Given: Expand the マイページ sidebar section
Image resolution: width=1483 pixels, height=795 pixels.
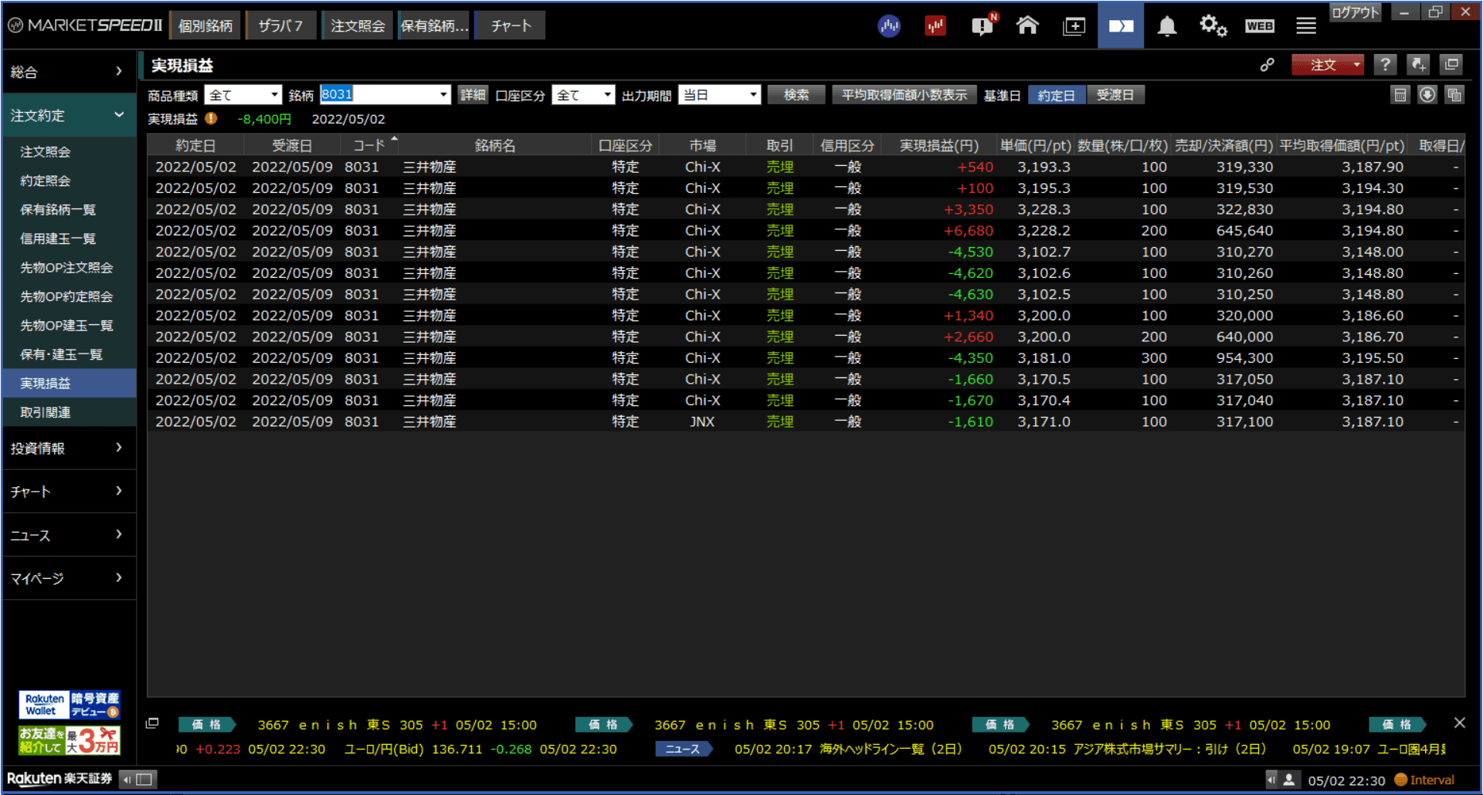Looking at the screenshot, I should pyautogui.click(x=69, y=578).
